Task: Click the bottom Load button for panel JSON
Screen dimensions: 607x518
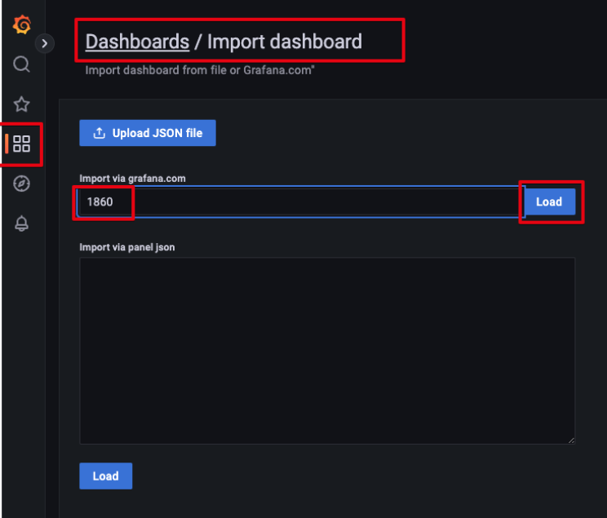Action: click(106, 476)
